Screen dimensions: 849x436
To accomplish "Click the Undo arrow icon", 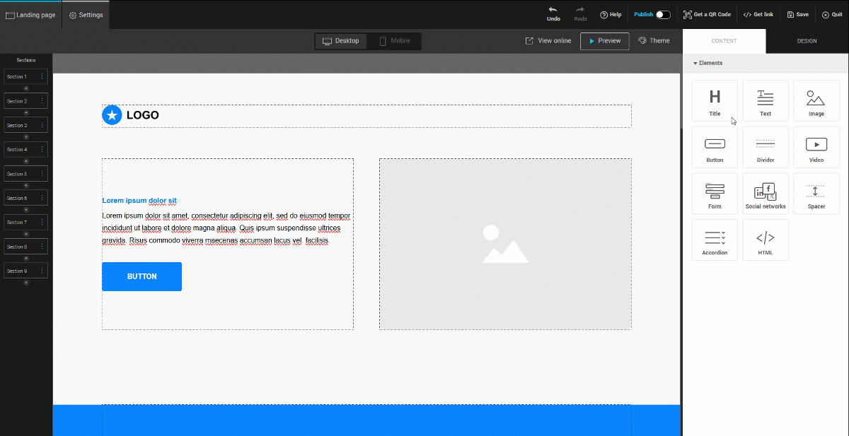I will [553, 10].
